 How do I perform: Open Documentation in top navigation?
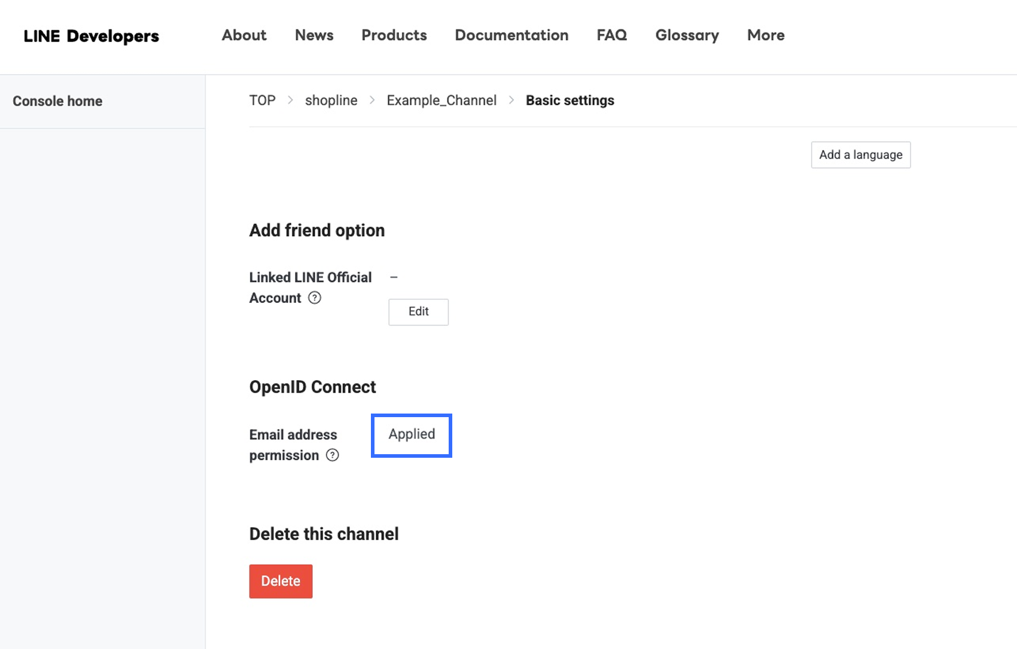511,35
